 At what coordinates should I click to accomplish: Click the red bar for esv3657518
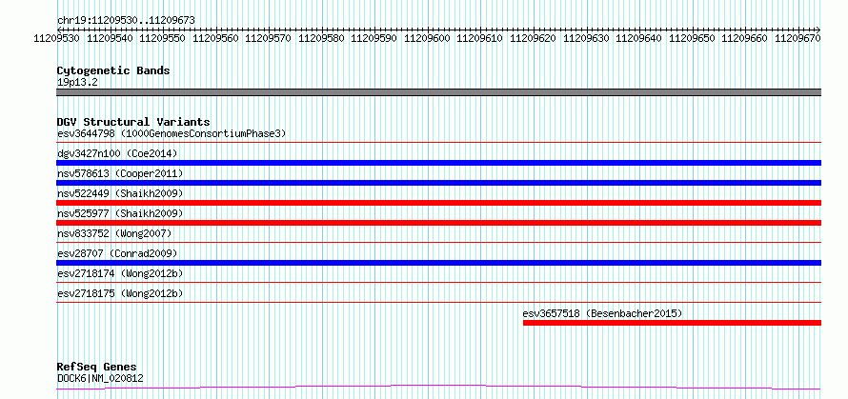click(x=673, y=323)
